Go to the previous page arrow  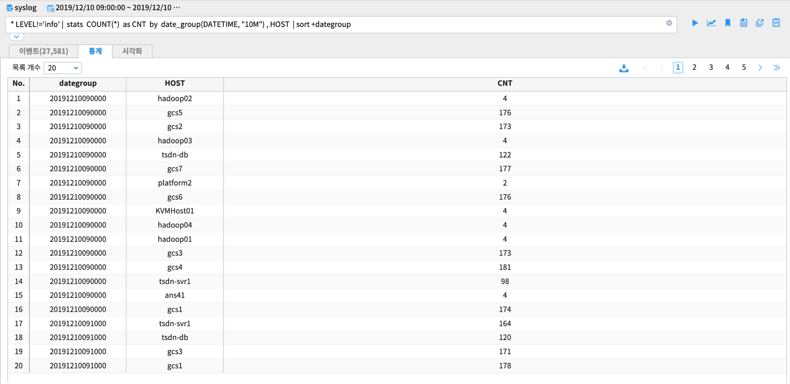pyautogui.click(x=662, y=68)
